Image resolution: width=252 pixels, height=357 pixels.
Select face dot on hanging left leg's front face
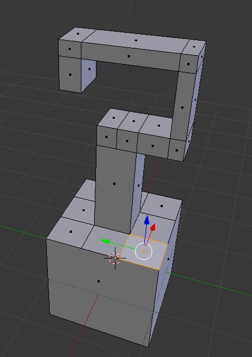coord(70,75)
